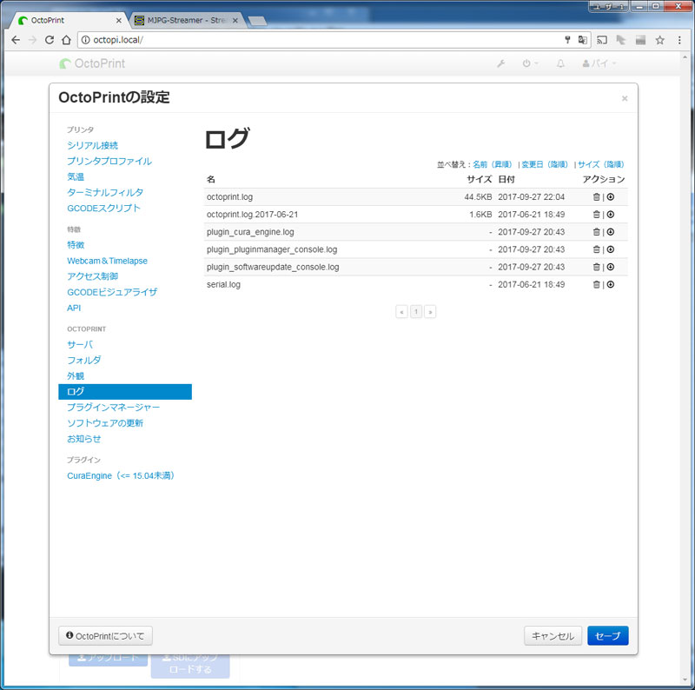Open 気温 settings section
This screenshot has width=695, height=690.
76,176
